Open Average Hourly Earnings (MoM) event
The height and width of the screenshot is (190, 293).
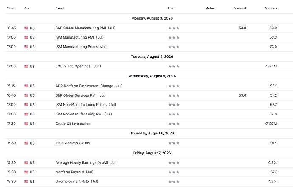[86, 162]
